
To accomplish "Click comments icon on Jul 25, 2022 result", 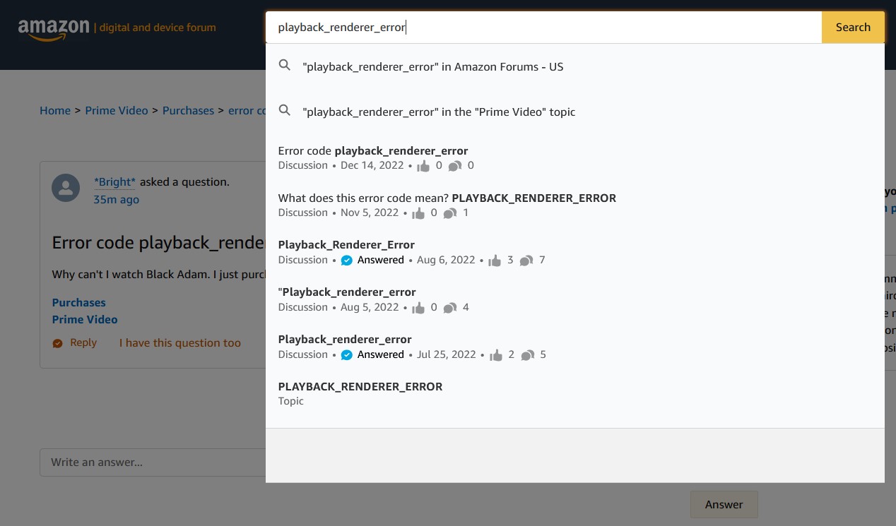I will (527, 355).
